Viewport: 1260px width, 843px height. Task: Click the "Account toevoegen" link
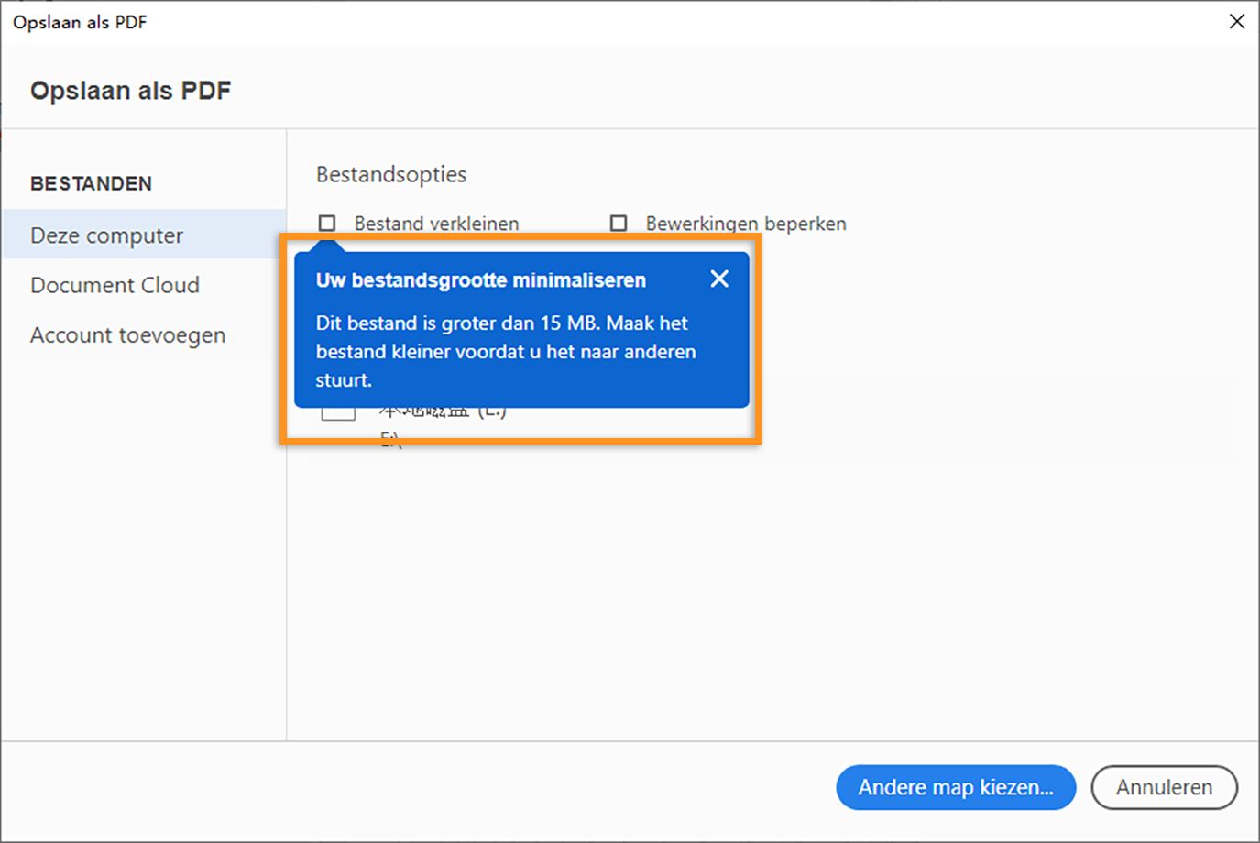pyautogui.click(x=128, y=334)
